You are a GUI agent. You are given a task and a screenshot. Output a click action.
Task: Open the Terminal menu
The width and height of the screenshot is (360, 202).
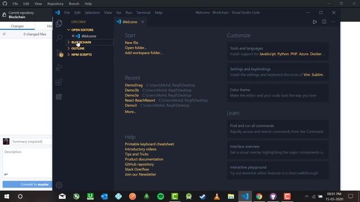tap(143, 12)
